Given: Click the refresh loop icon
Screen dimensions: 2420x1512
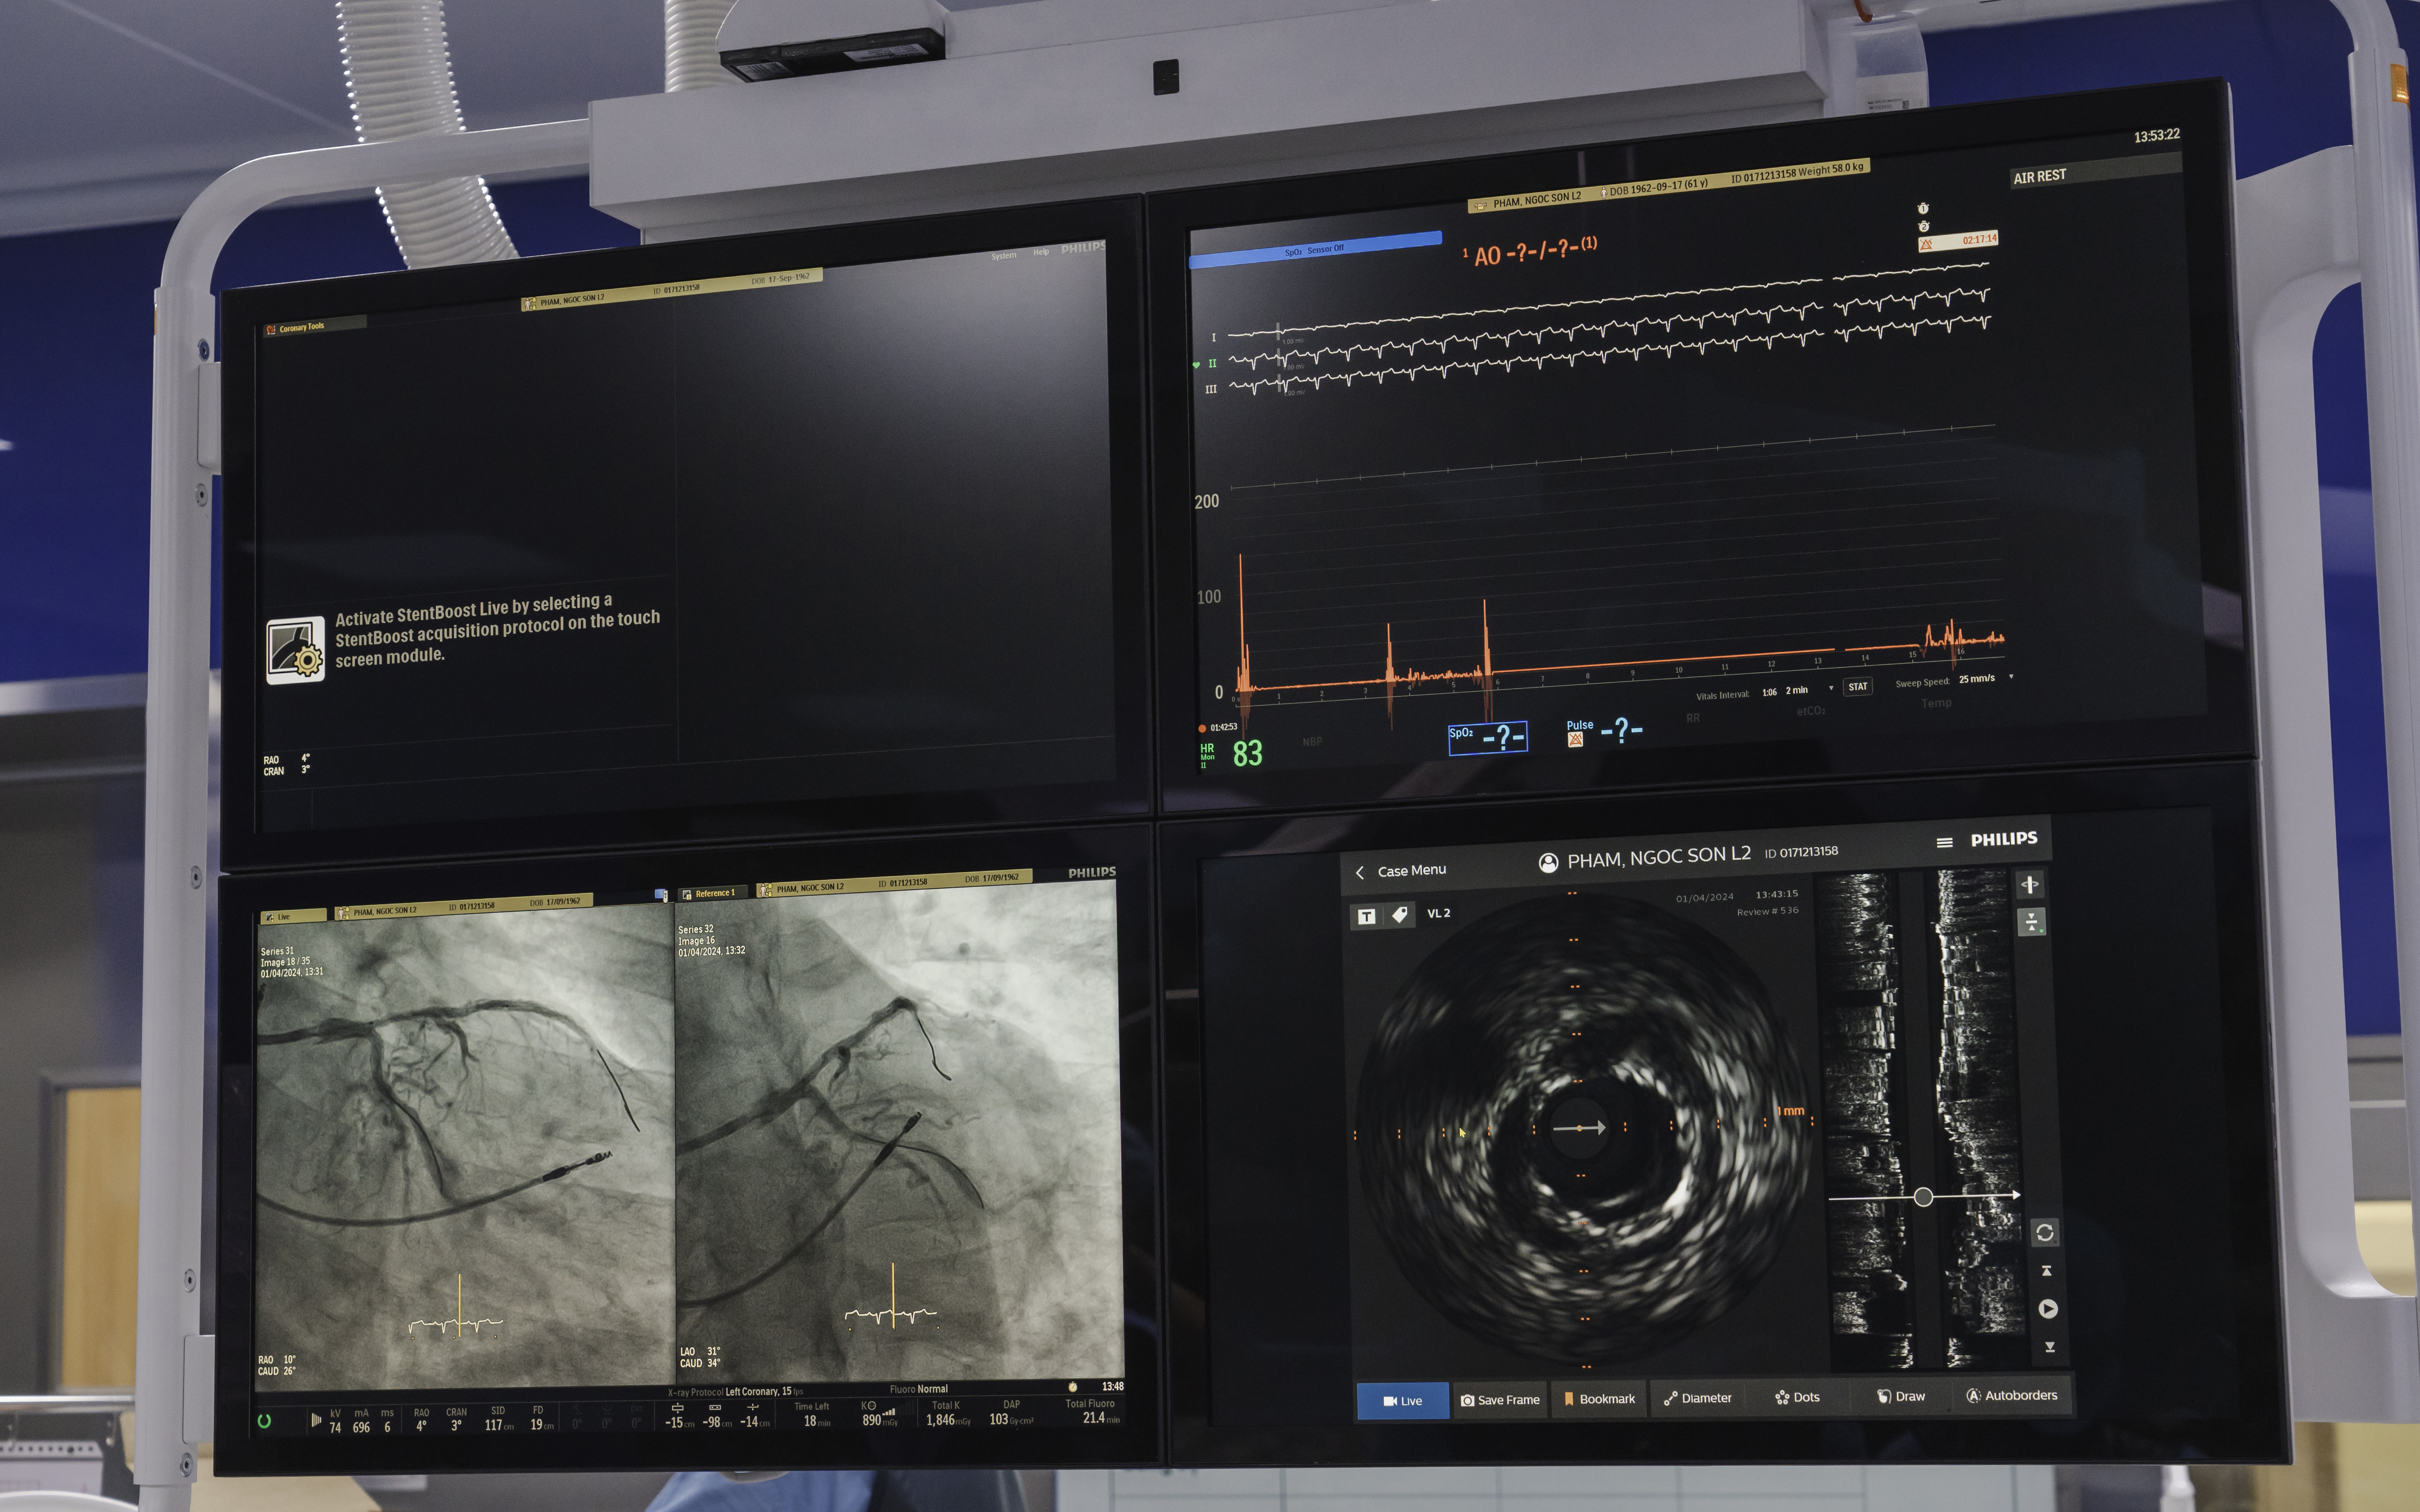Looking at the screenshot, I should (2045, 1233).
